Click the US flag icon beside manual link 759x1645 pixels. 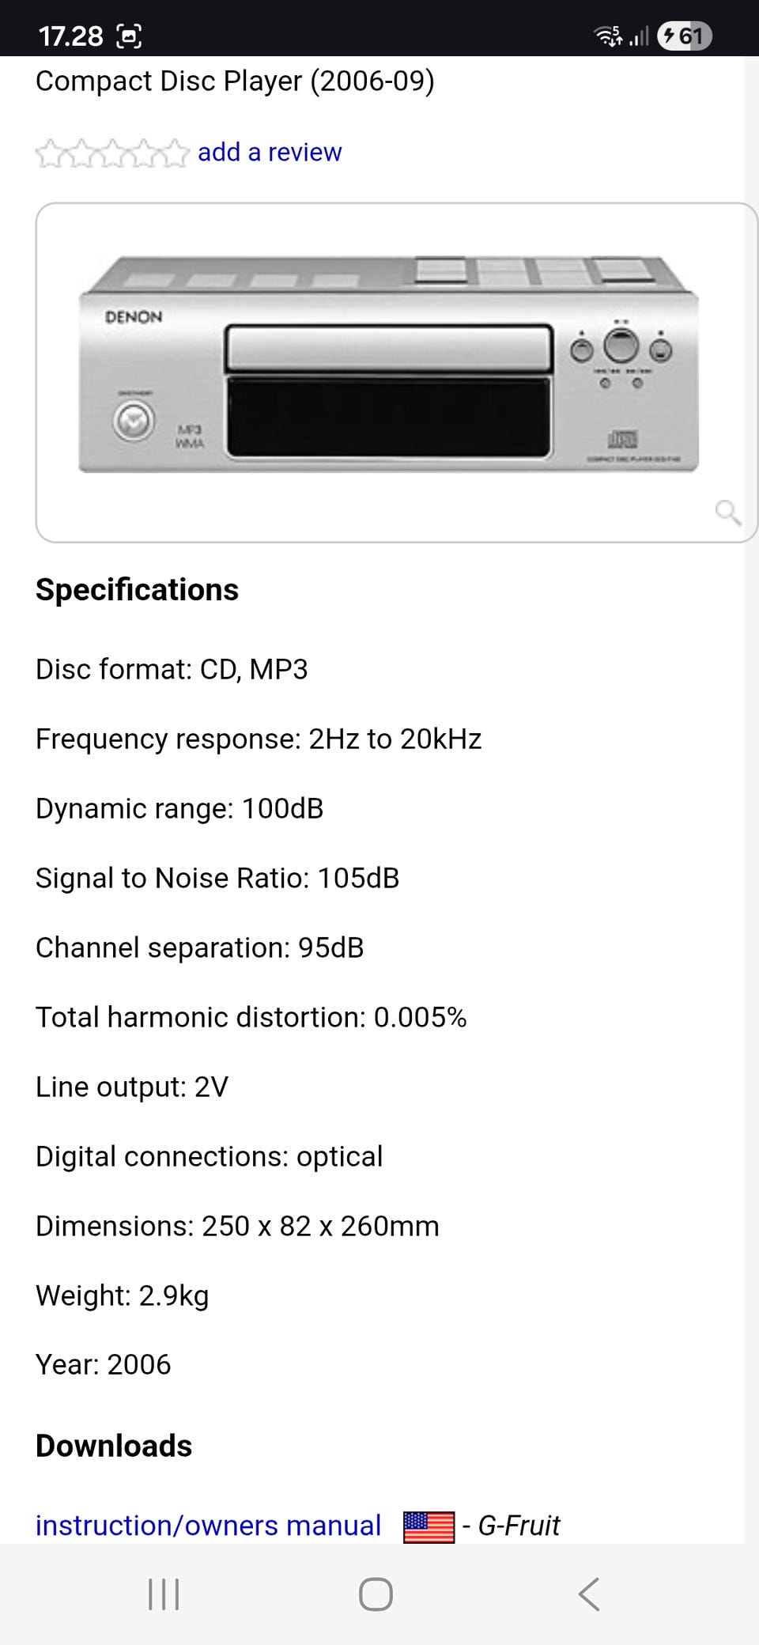(x=429, y=1526)
